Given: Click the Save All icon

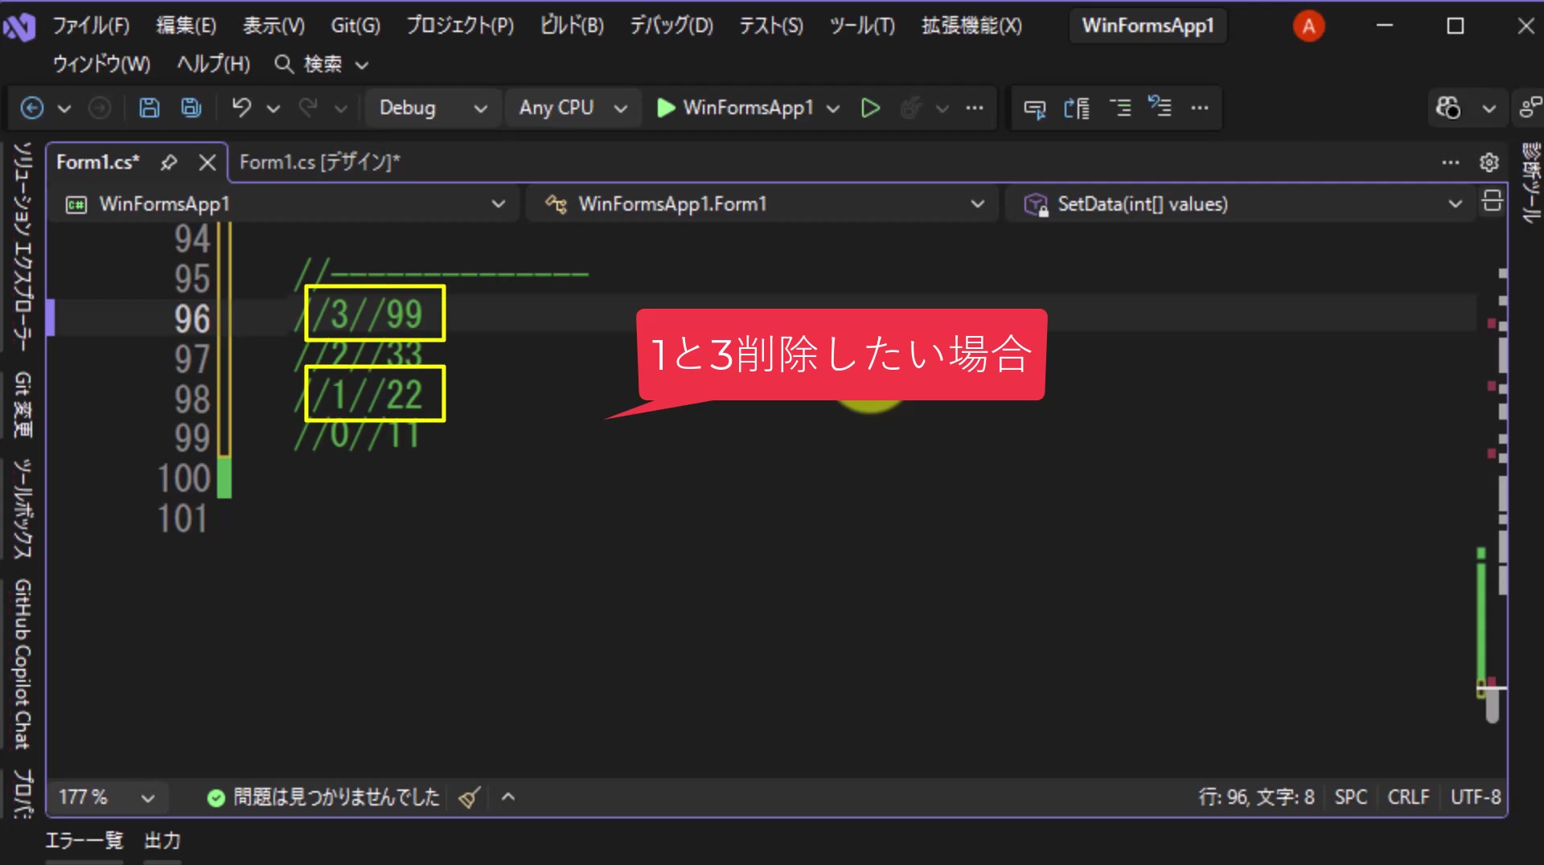Looking at the screenshot, I should [191, 108].
